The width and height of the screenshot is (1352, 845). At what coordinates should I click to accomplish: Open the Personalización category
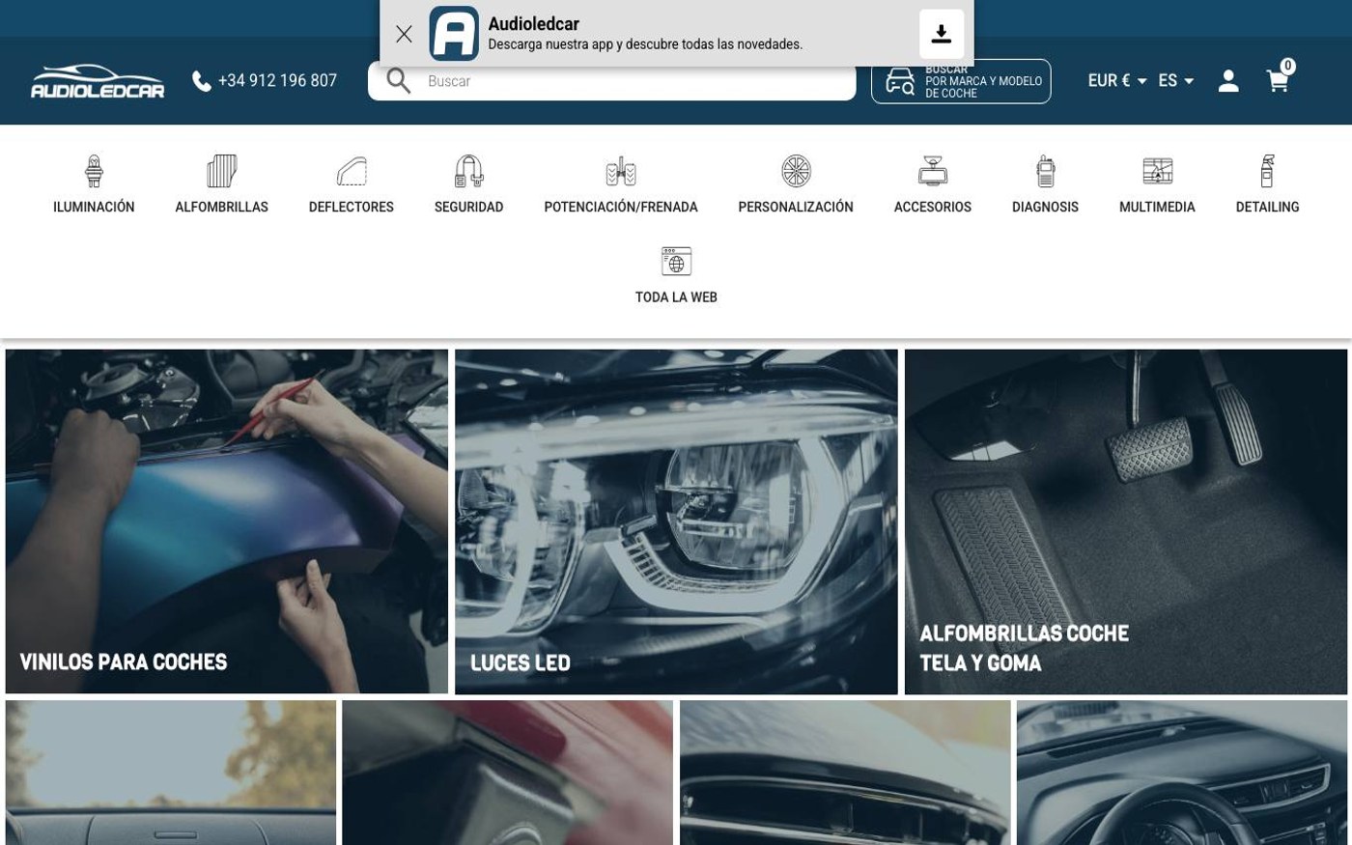[x=796, y=207]
